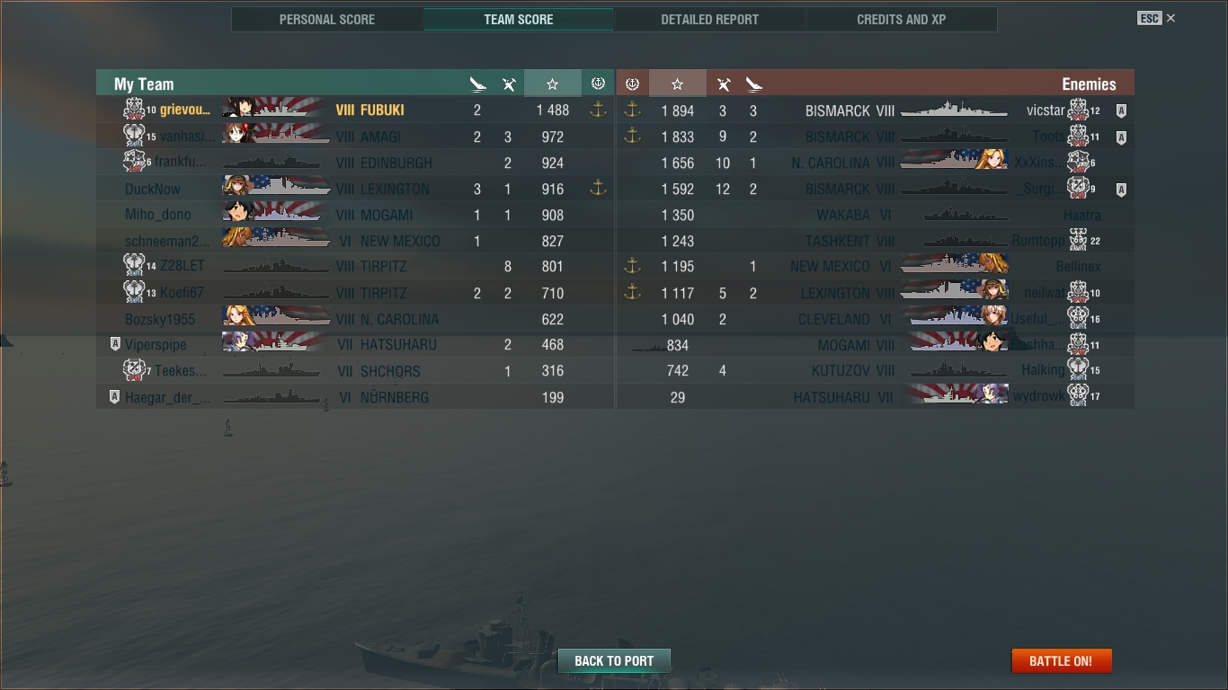Click Back to Port button

click(x=614, y=660)
